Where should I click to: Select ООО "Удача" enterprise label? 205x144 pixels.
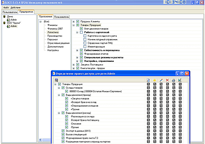pyautogui.click(x=14, y=23)
